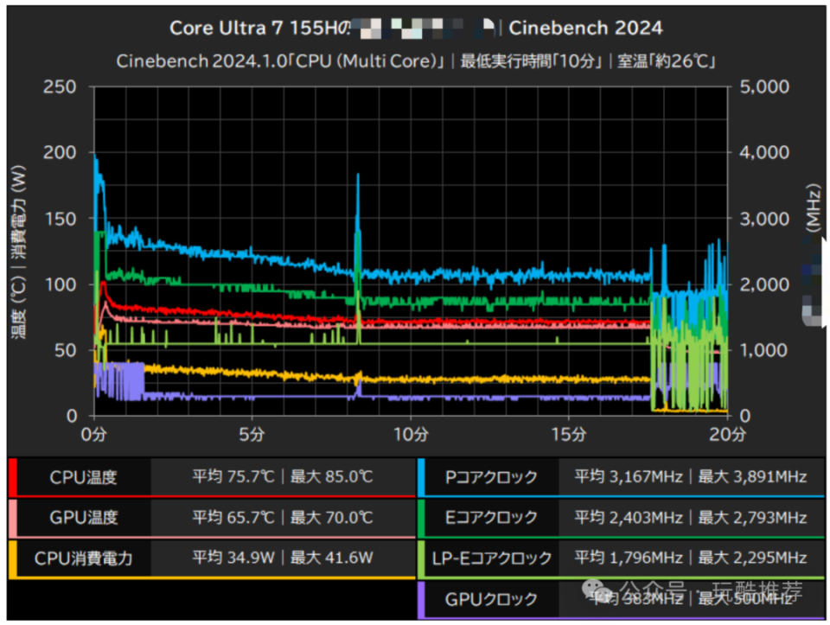Click the '平均 1,796MHz | 最大 2,295MHz' value
The width and height of the screenshot is (830, 625).
point(691,558)
